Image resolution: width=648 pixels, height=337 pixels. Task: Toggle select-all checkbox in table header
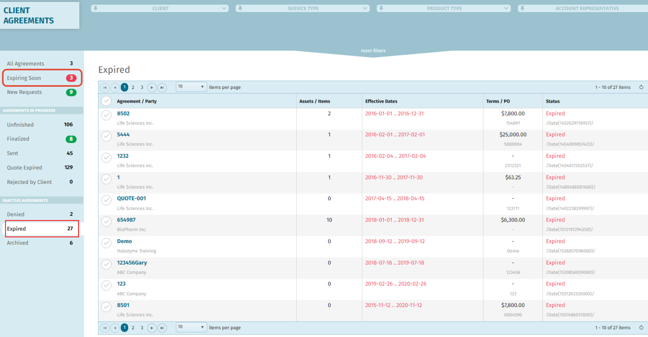tap(106, 101)
